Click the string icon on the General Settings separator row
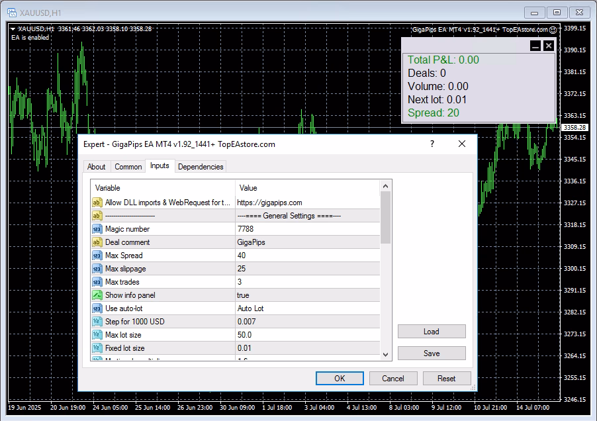Screen dimensions: 597x421 (x=97, y=216)
